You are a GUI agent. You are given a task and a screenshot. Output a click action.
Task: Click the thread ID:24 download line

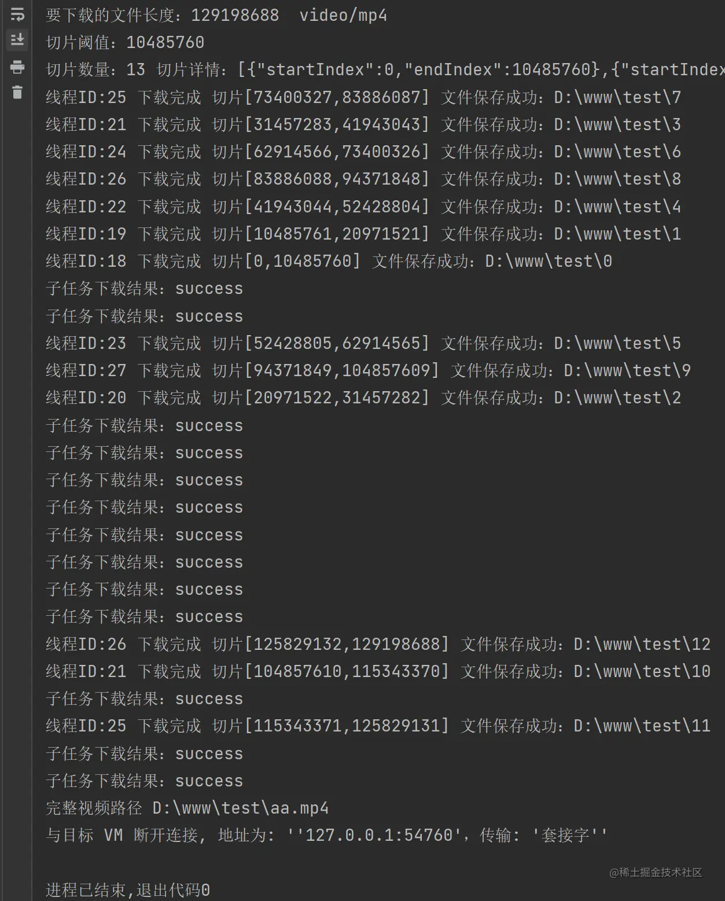click(x=237, y=152)
